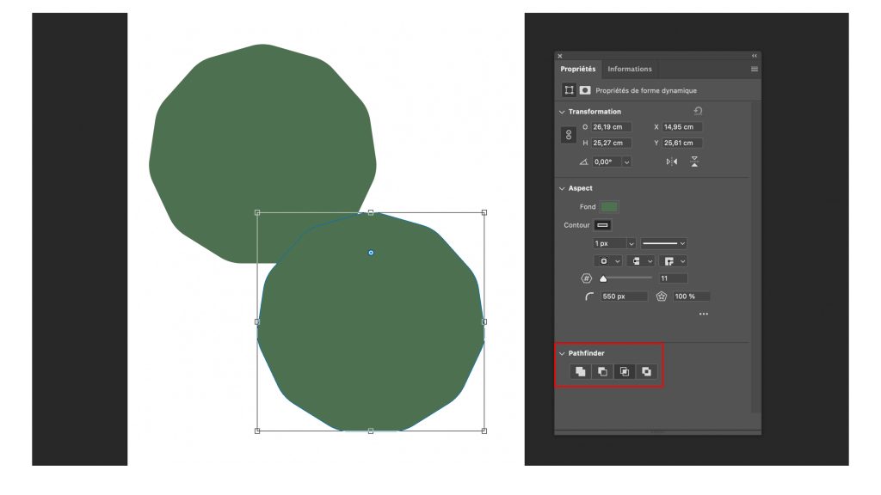The height and width of the screenshot is (495, 881).
Task: Select the Propriétés tab
Action: 578,69
